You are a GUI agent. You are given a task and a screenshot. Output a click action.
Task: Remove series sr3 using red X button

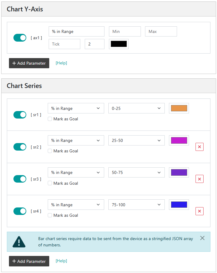coord(199,179)
